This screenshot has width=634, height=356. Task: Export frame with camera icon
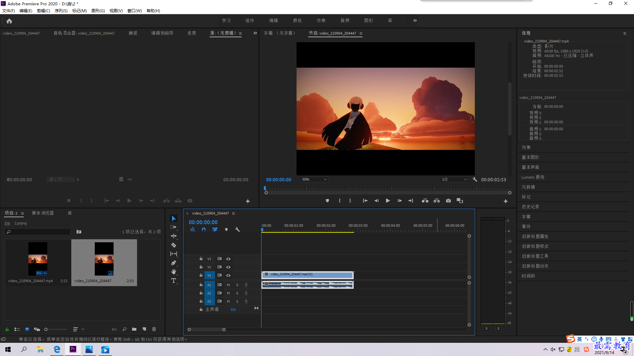click(x=448, y=201)
